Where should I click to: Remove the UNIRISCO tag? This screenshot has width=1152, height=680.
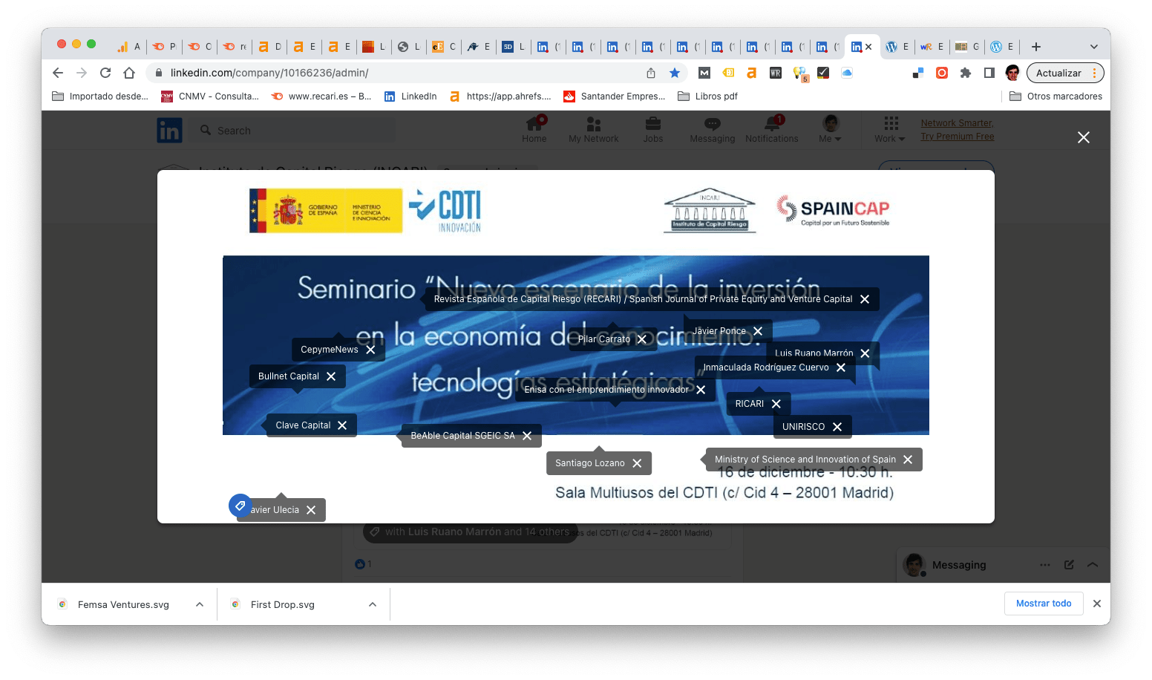[x=837, y=427]
